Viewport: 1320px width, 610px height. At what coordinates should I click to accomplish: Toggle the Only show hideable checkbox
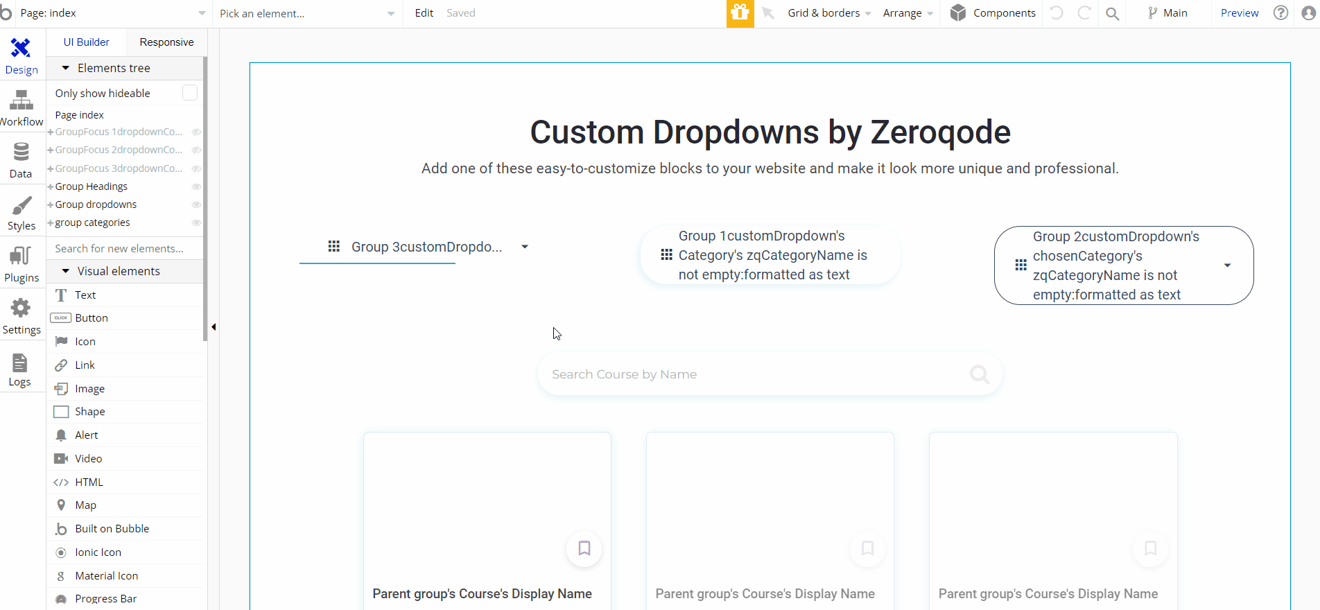pos(190,92)
